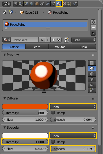The image size is (103, 154).
Task: Edit the RobotPaint material name field
Action: point(25,40)
